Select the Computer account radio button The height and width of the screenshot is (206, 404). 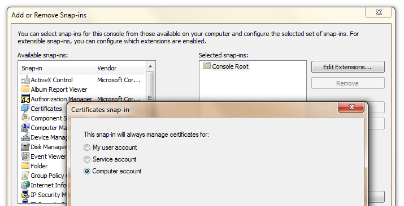pyautogui.click(x=87, y=171)
